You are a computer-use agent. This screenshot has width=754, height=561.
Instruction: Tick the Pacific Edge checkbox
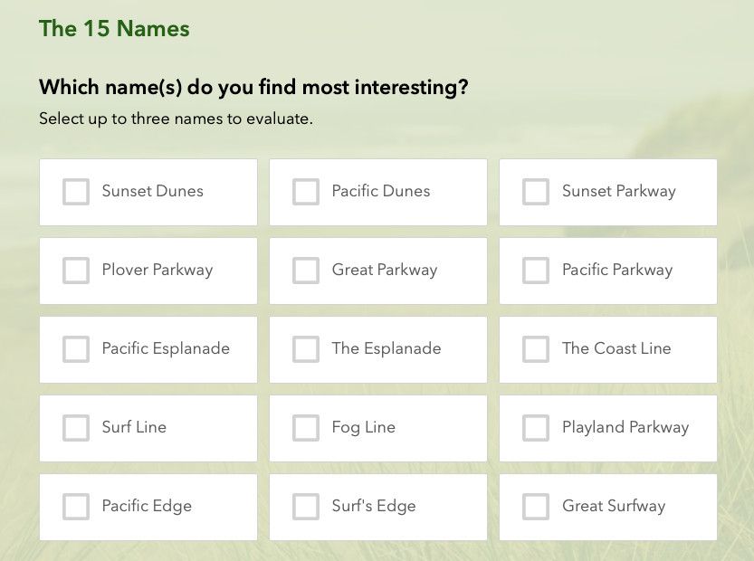click(76, 507)
